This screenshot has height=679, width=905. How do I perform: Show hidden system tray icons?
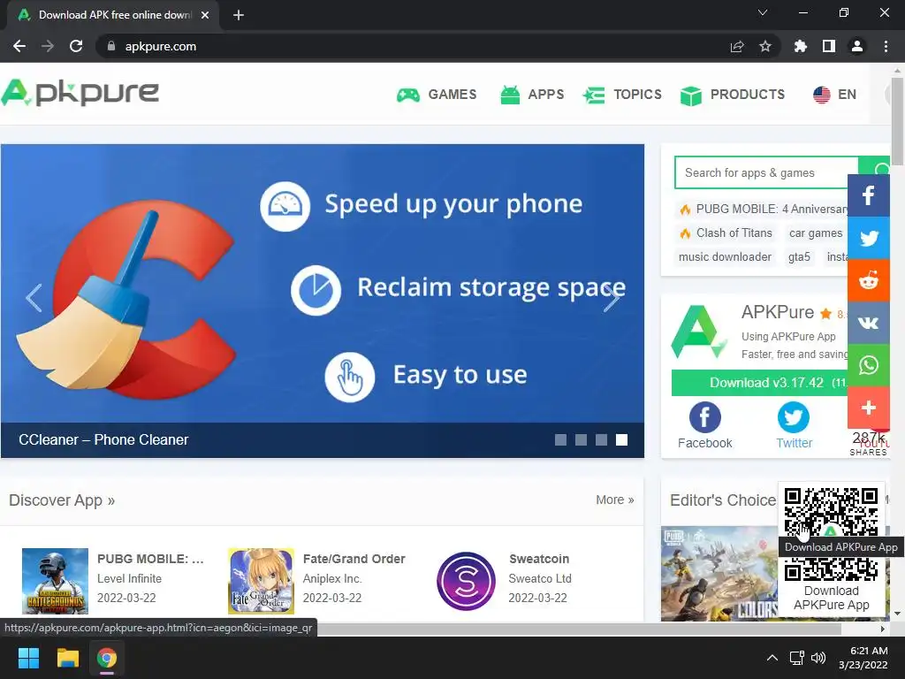(x=772, y=658)
